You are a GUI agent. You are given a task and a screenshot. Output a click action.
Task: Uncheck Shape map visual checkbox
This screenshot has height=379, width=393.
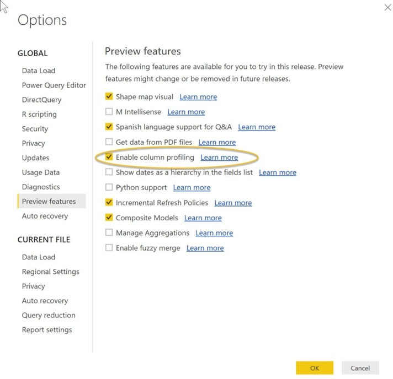pyautogui.click(x=109, y=97)
